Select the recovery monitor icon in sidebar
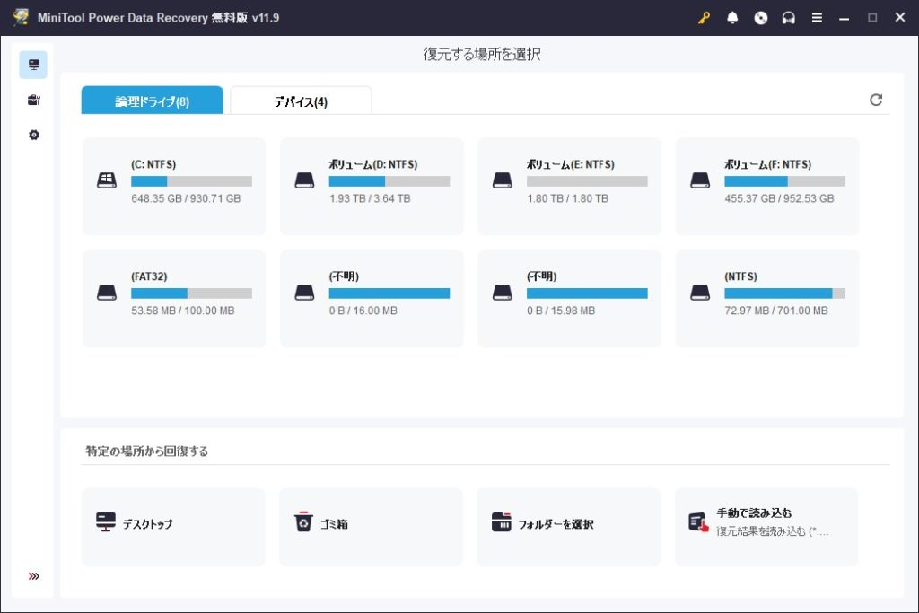 (x=33, y=65)
